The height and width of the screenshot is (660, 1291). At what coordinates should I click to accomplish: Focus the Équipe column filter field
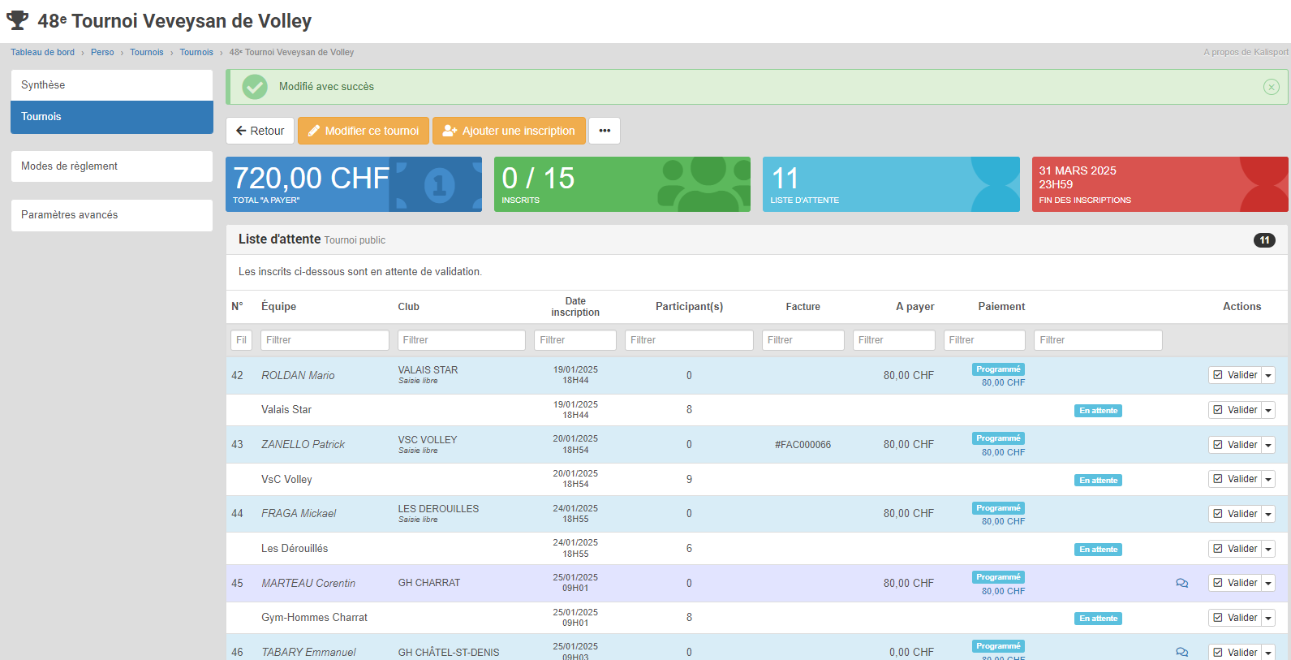point(325,340)
